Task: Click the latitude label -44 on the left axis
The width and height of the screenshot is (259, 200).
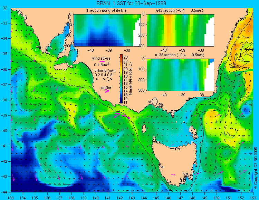Action: (4, 192)
